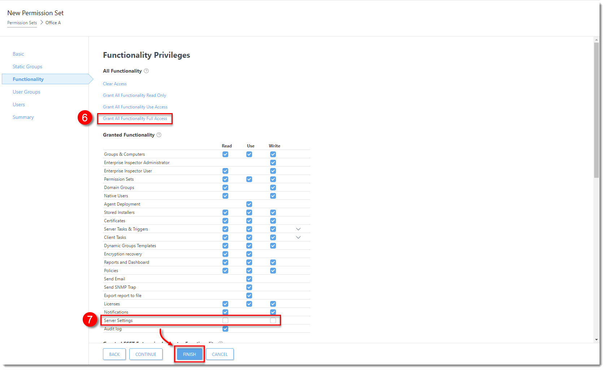
Task: Click help icon next to All Functionality
Action: [x=146, y=71]
